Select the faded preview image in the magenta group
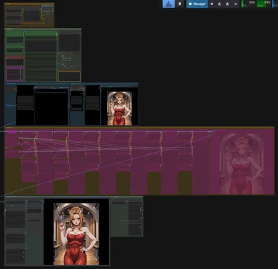 coord(242,164)
